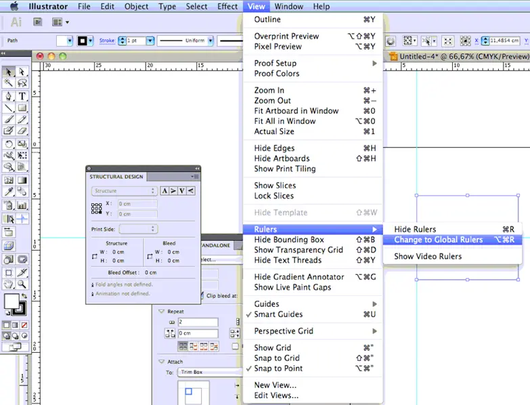Switch to Draw Behind mode
This screenshot has height=405, width=530.
(15, 336)
